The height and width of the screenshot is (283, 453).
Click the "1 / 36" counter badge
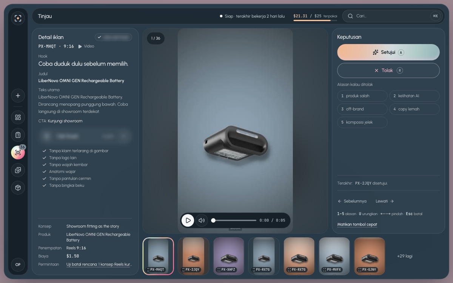(156, 38)
